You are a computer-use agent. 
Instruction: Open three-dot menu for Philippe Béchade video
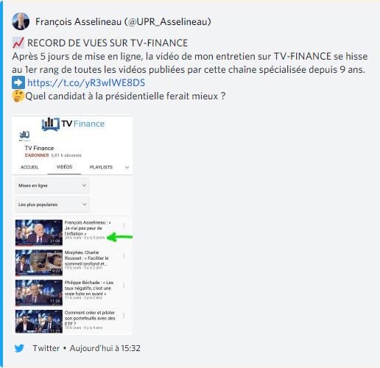124,286
